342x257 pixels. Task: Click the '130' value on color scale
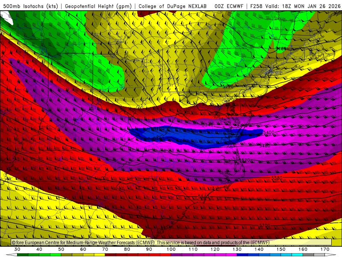tap(237, 249)
